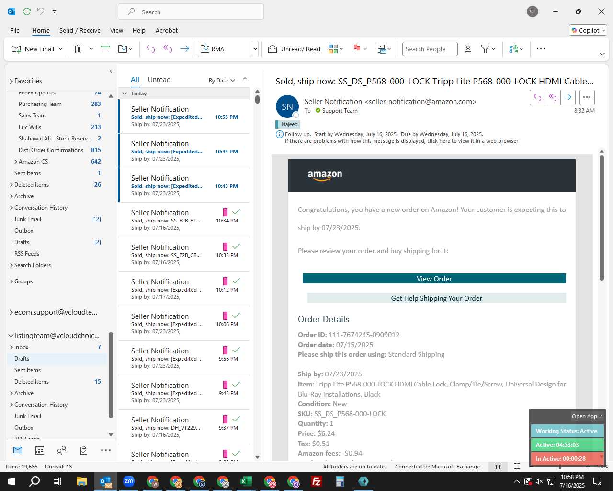613x491 pixels.
Task: Click the Undo arrow in ribbon
Action: point(150,49)
